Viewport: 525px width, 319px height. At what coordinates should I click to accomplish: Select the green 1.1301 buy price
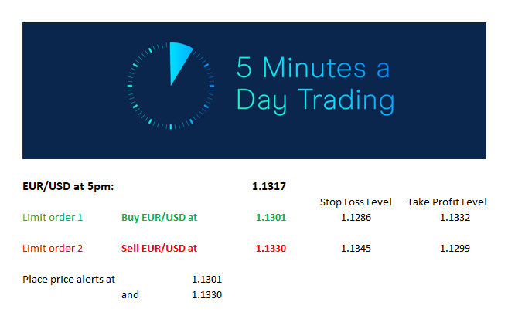[x=271, y=218]
